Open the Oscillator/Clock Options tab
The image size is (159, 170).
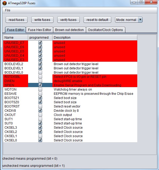(105, 30)
